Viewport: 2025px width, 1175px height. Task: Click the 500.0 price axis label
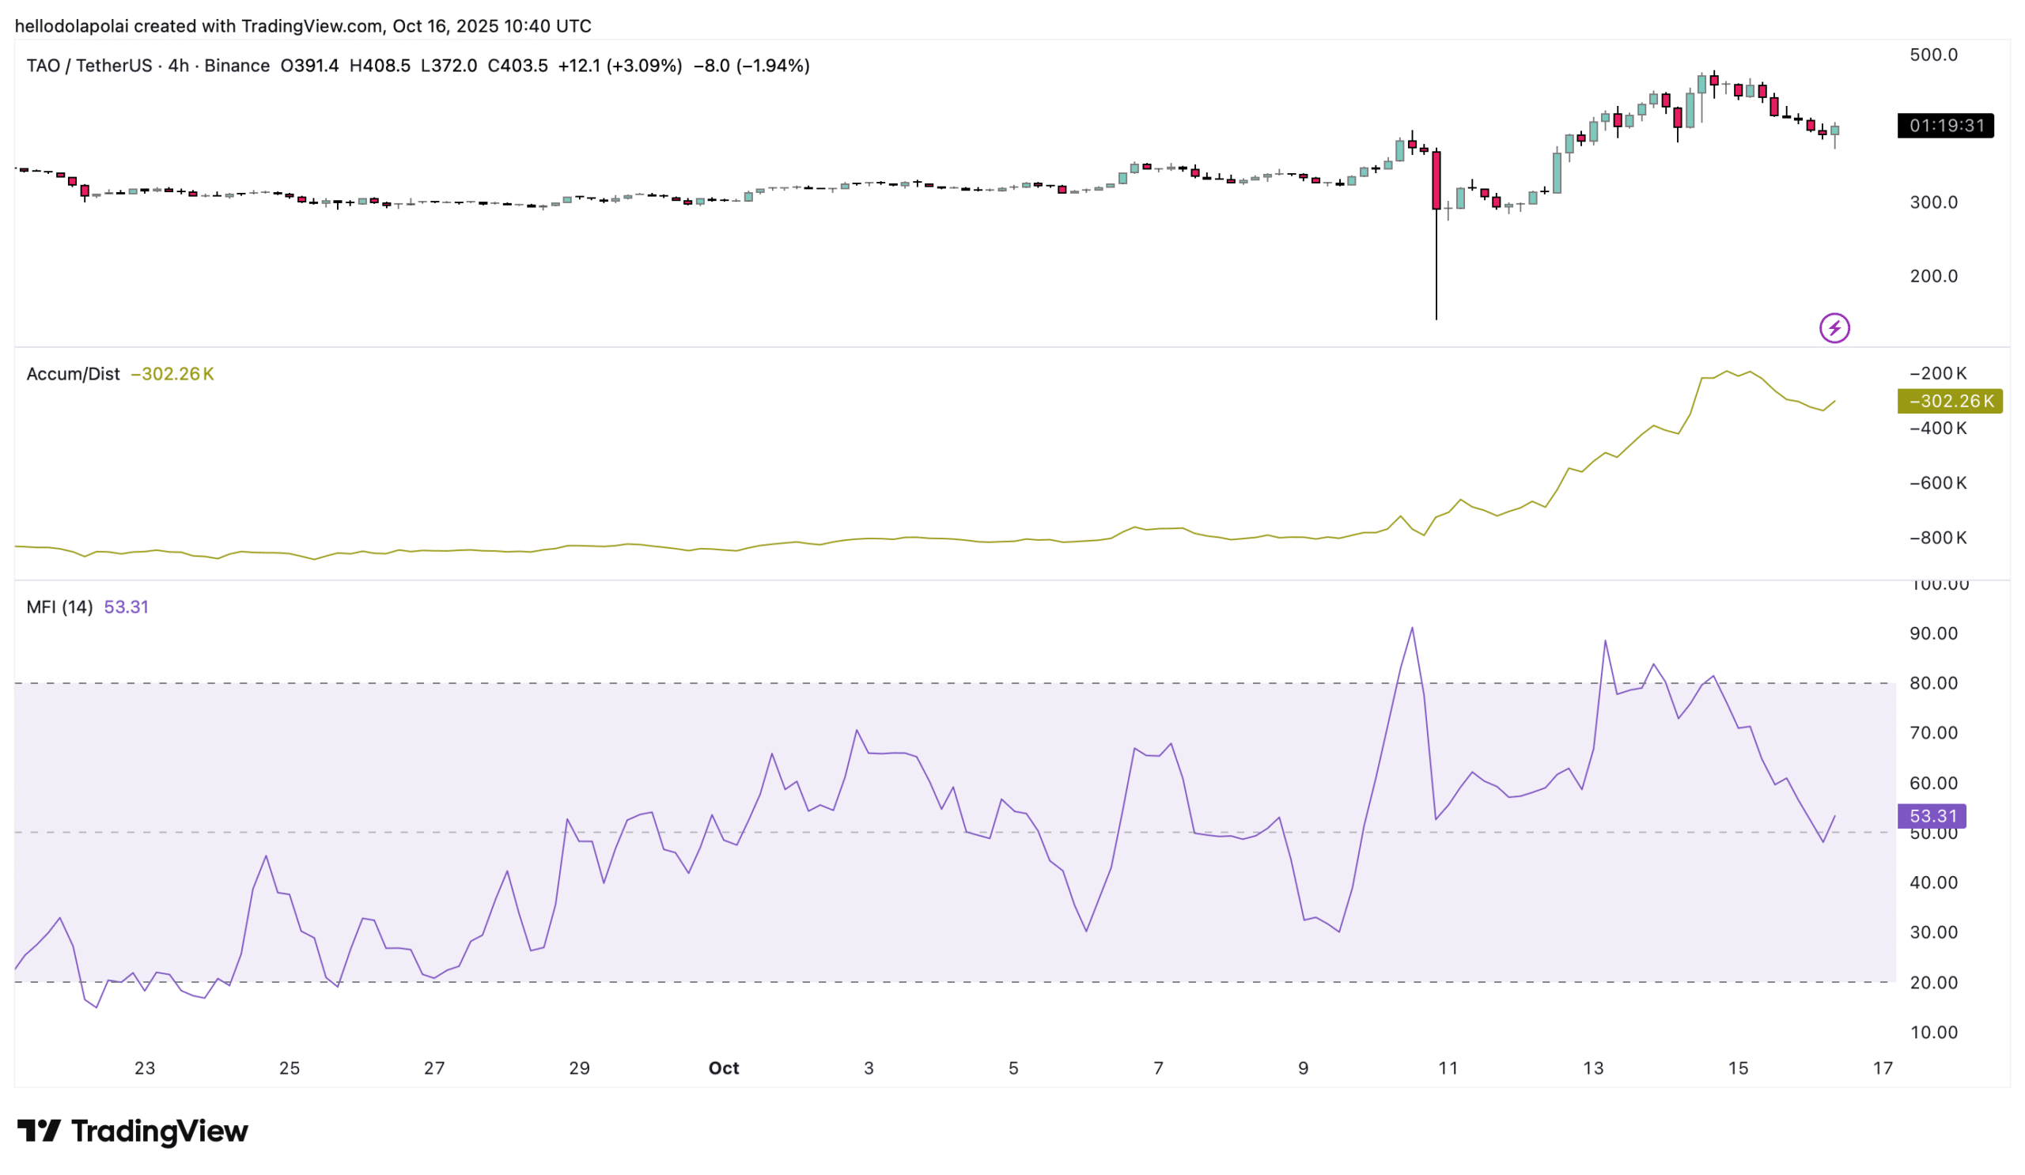click(1932, 55)
